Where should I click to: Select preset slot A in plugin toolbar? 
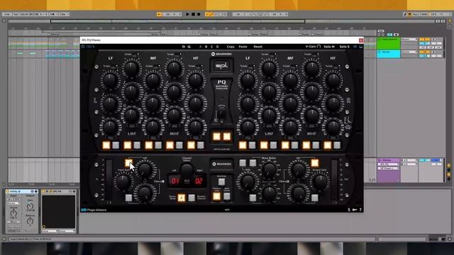200,47
